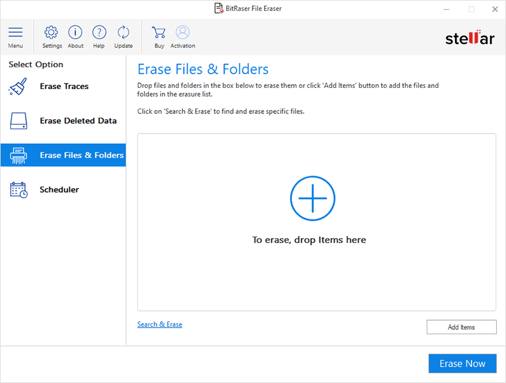The width and height of the screenshot is (506, 383).
Task: Open the Scheduler calendar icon
Action: click(x=18, y=190)
